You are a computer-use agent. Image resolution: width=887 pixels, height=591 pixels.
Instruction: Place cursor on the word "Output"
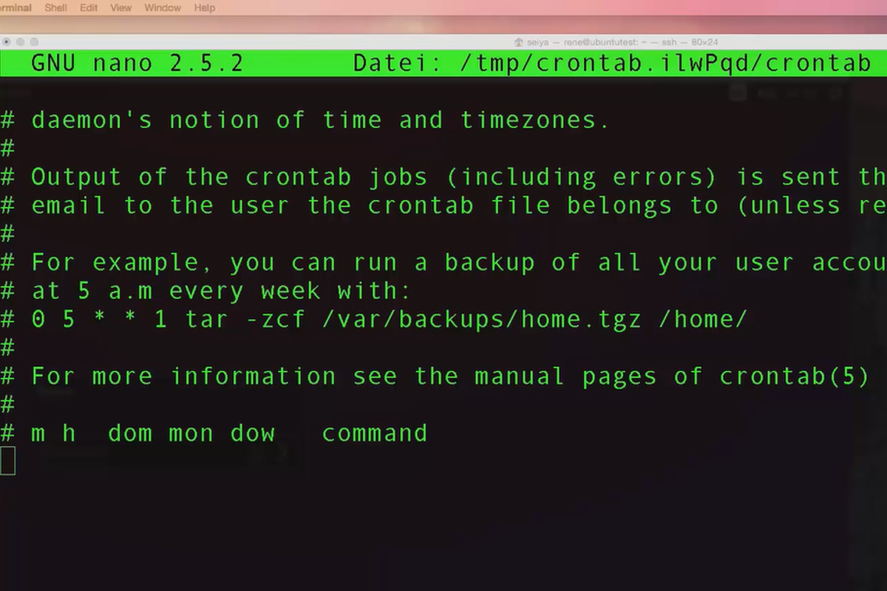pyautogui.click(x=76, y=177)
